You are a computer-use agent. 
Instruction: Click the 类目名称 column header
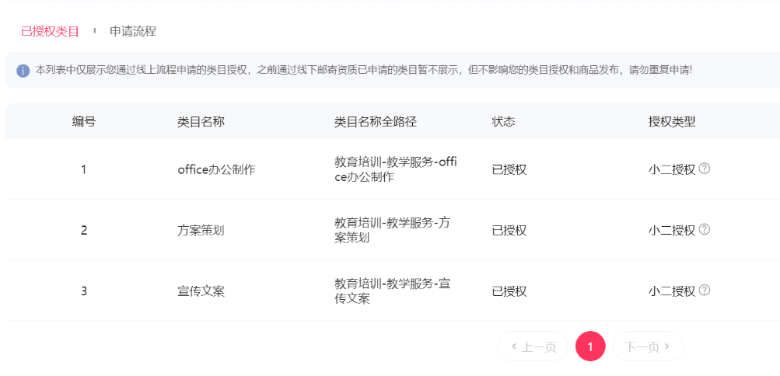(201, 122)
